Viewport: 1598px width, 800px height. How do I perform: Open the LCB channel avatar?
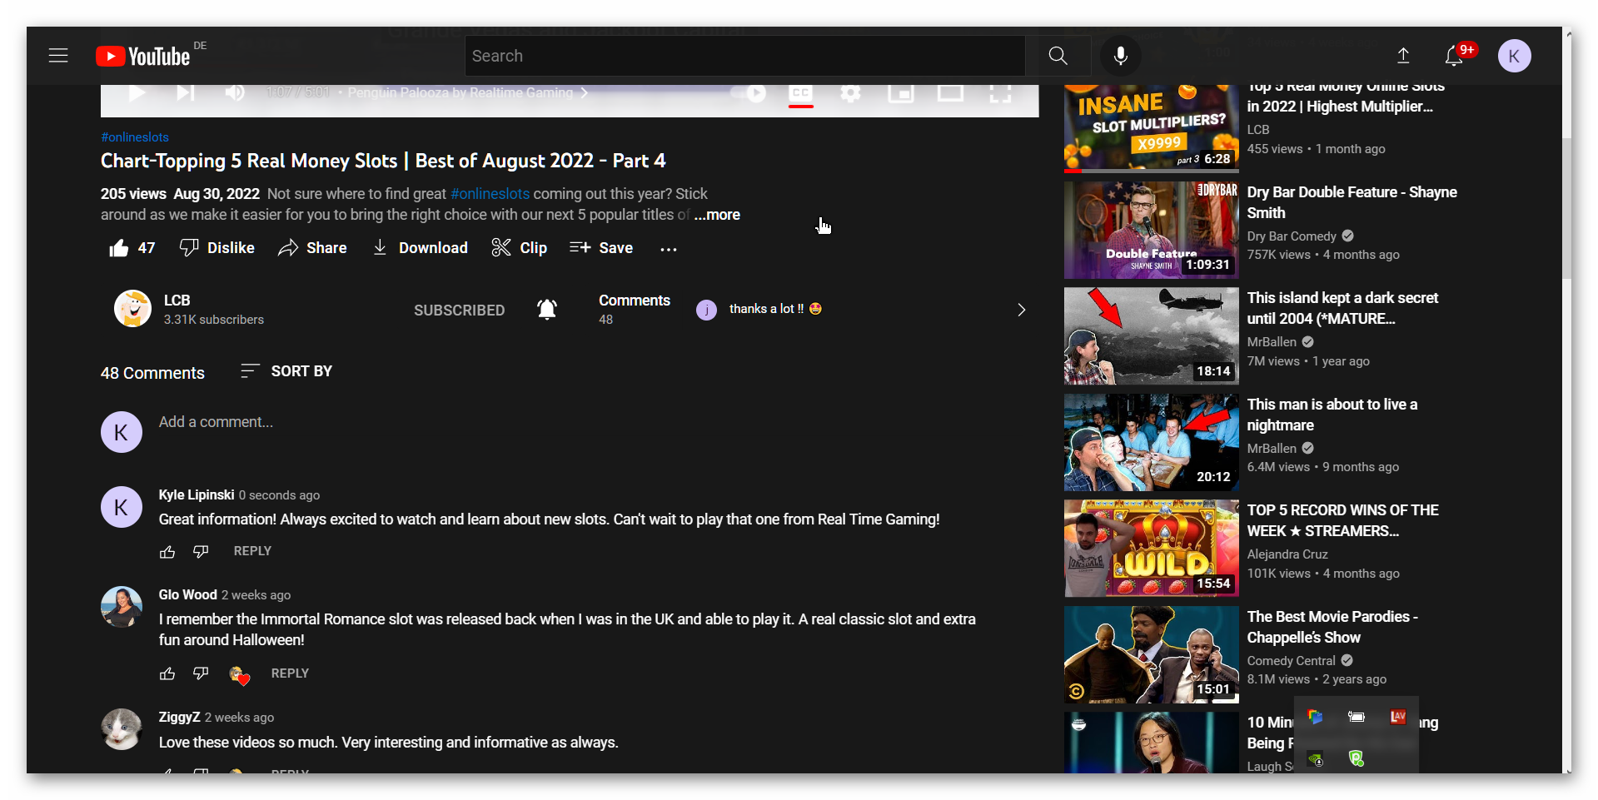132,309
